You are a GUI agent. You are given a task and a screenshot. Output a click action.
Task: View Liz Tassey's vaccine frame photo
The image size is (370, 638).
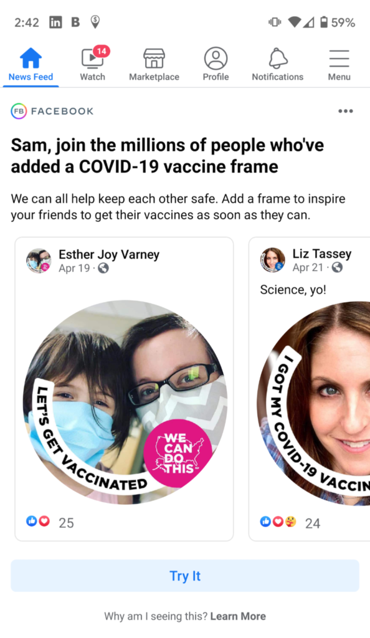pos(313,404)
